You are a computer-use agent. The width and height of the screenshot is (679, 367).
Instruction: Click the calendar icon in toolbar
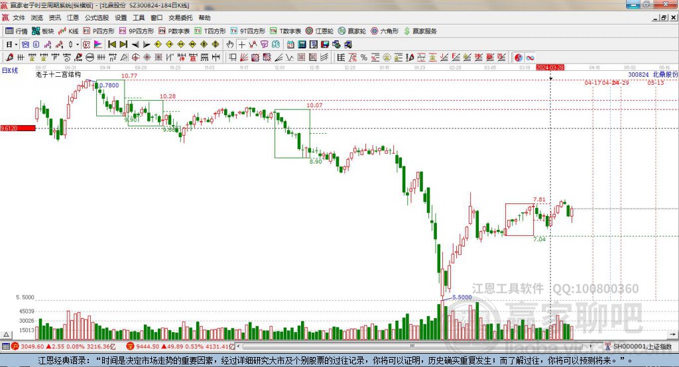click(290, 44)
